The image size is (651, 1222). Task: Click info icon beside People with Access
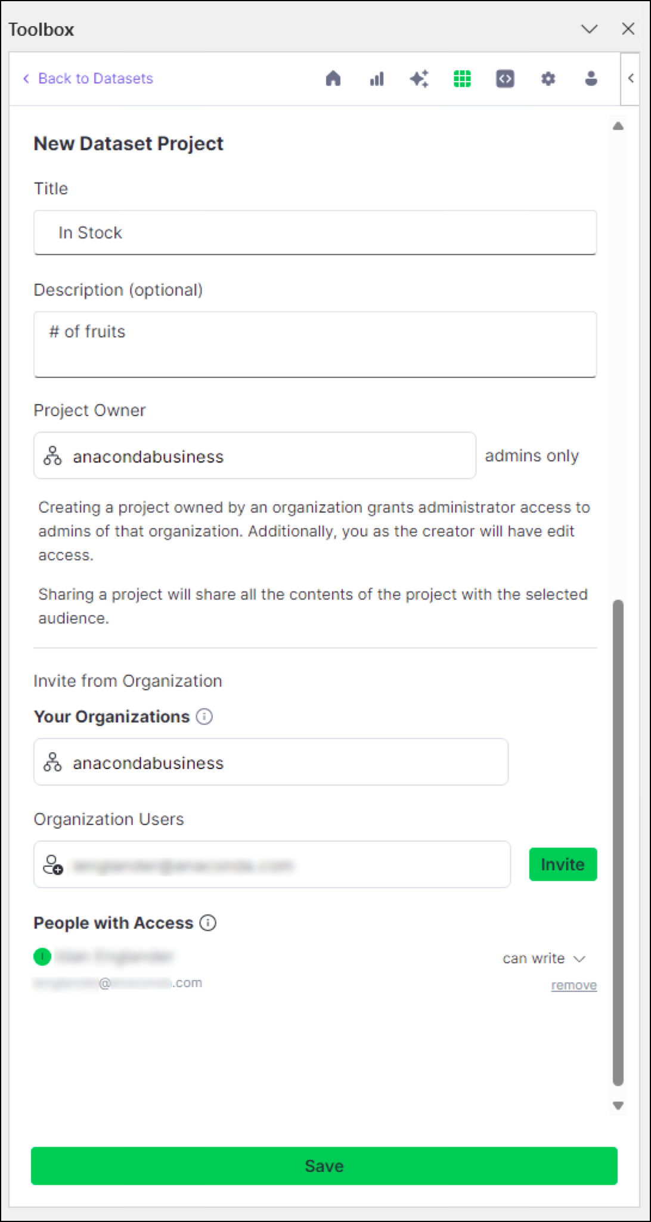(207, 923)
